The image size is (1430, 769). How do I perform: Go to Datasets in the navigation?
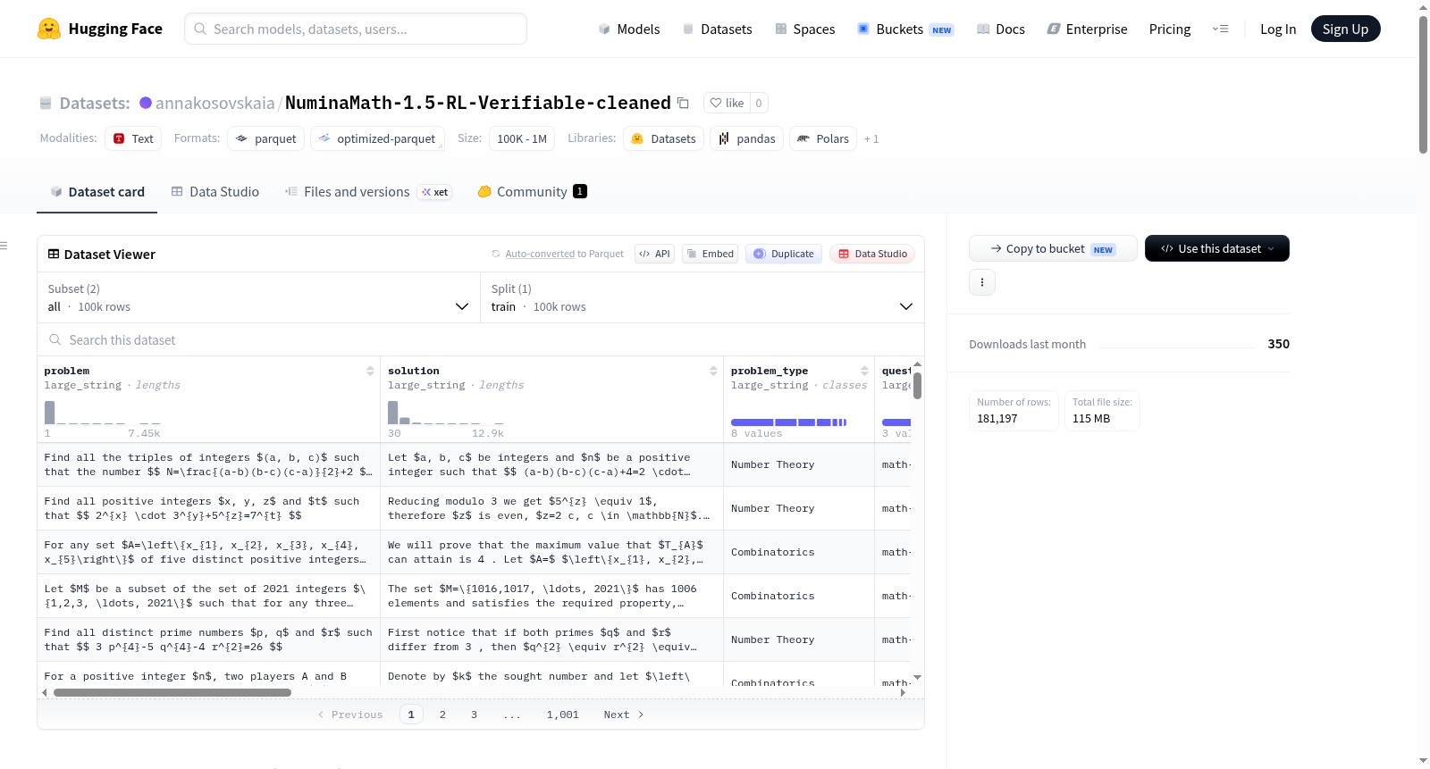click(717, 29)
